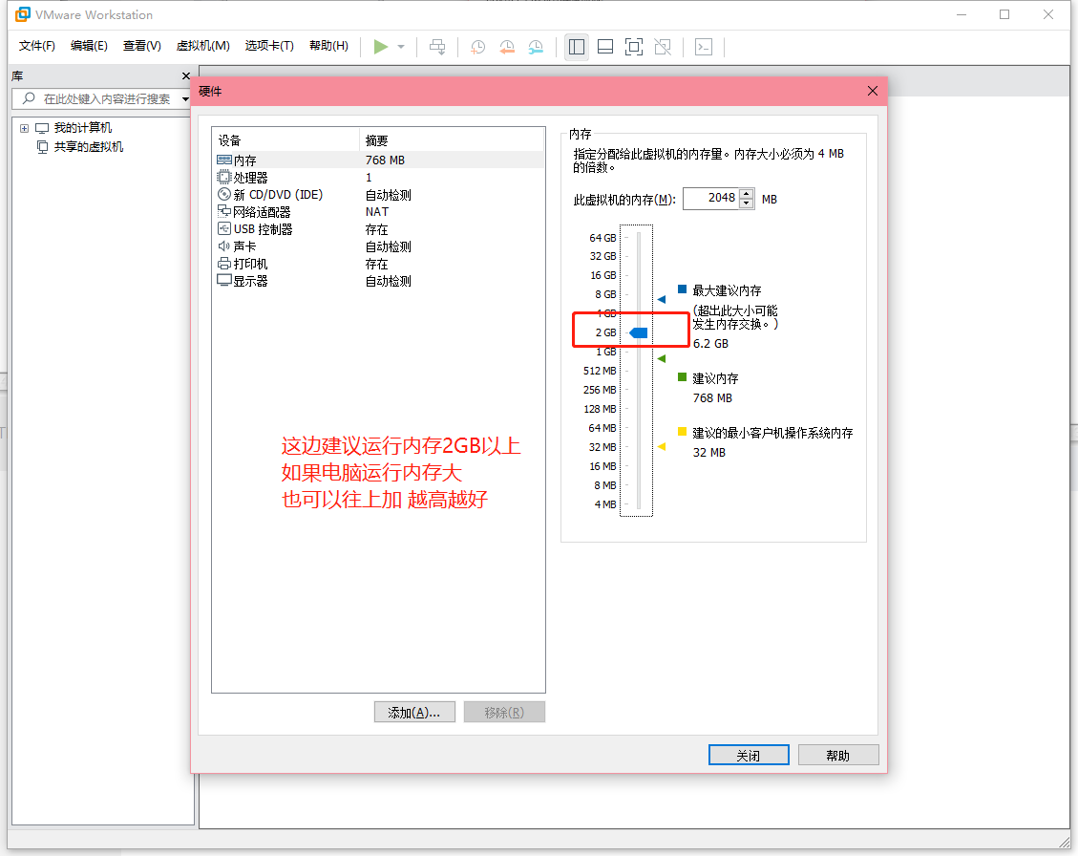Click the yellow minimum guest memory marker
Viewport: 1078px width, 856px height.
[x=662, y=446]
